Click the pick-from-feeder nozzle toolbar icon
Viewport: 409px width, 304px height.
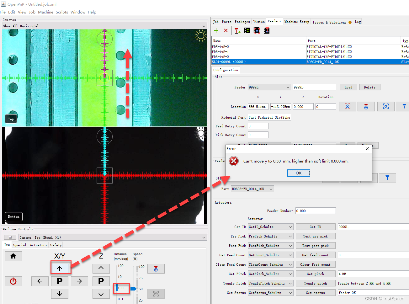tap(237, 30)
